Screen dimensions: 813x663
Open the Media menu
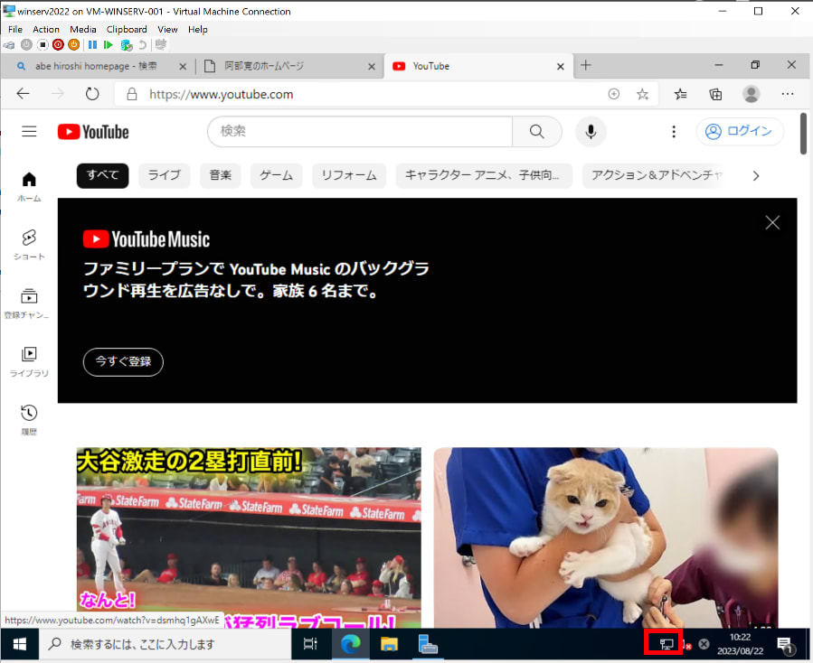[83, 30]
